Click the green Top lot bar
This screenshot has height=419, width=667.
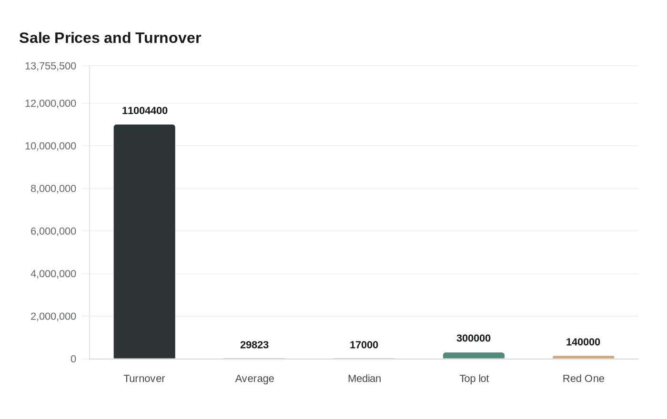474,356
